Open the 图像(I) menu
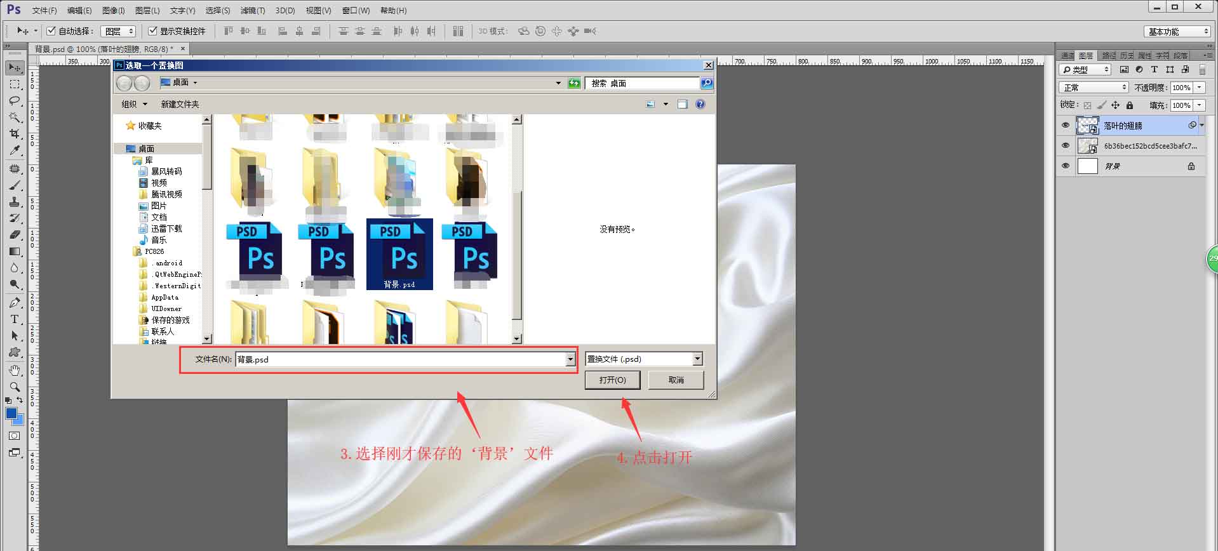The height and width of the screenshot is (551, 1218). coord(114,11)
